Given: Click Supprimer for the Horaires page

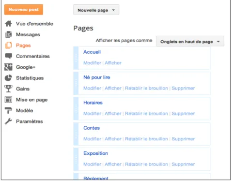Looking at the screenshot, I should click(x=183, y=113).
